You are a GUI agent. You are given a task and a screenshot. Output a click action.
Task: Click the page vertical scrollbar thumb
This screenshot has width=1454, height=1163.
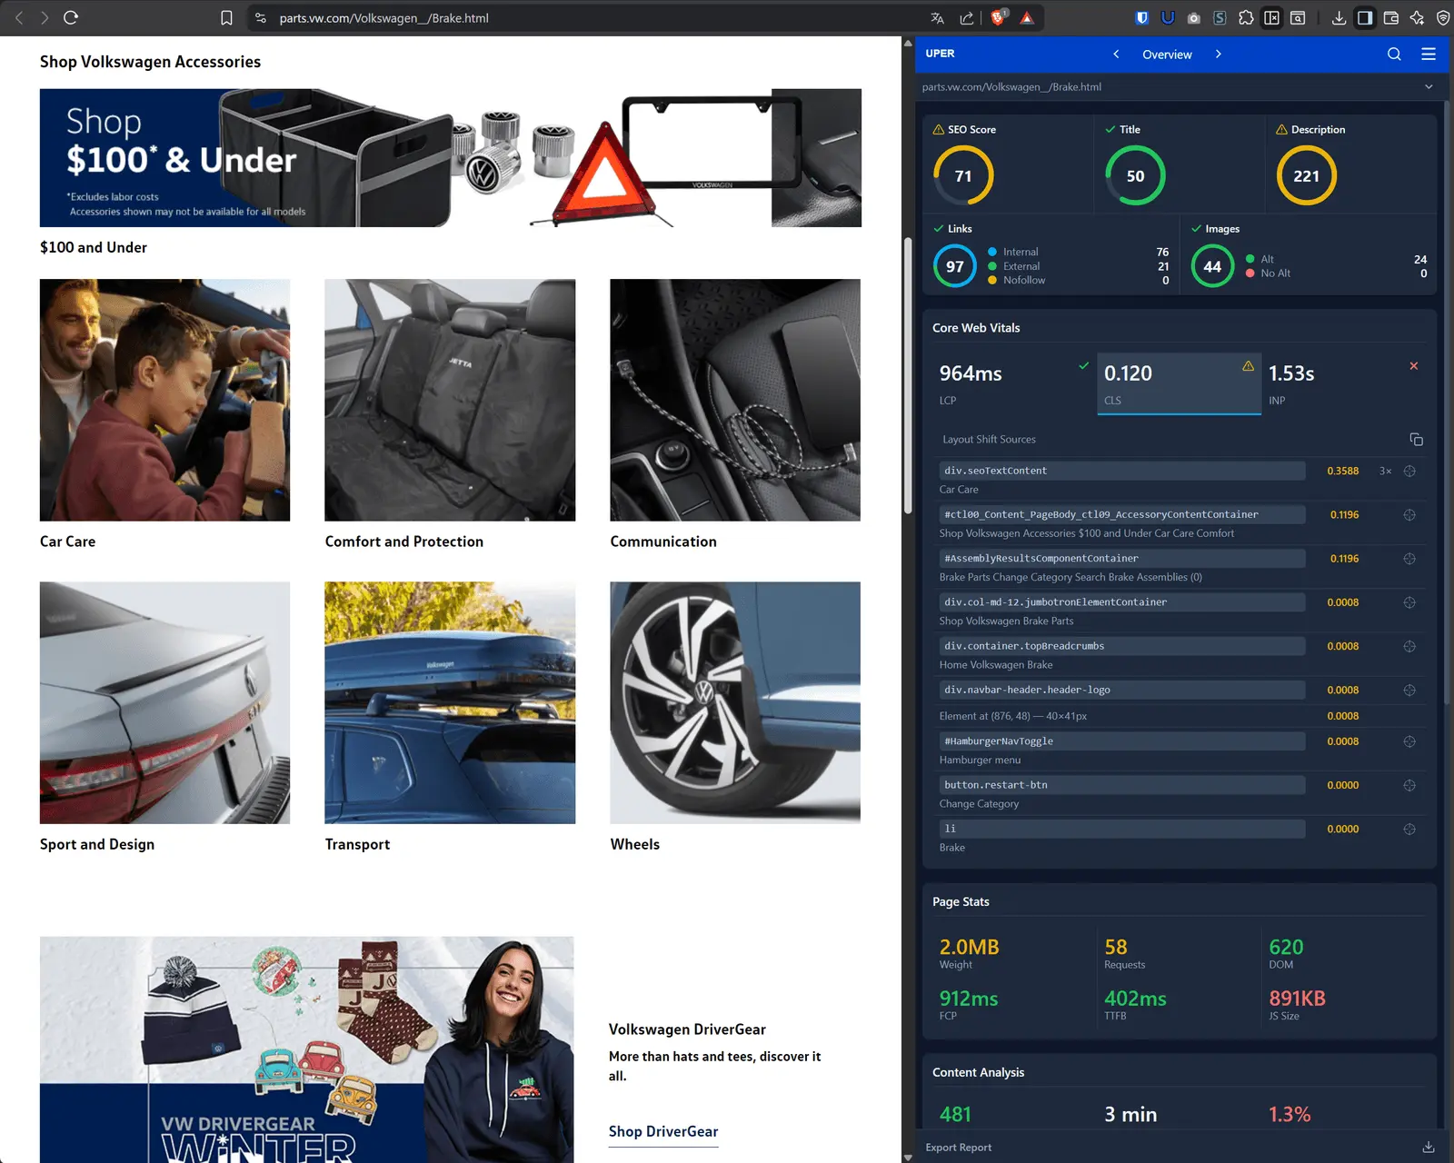pyautogui.click(x=907, y=375)
